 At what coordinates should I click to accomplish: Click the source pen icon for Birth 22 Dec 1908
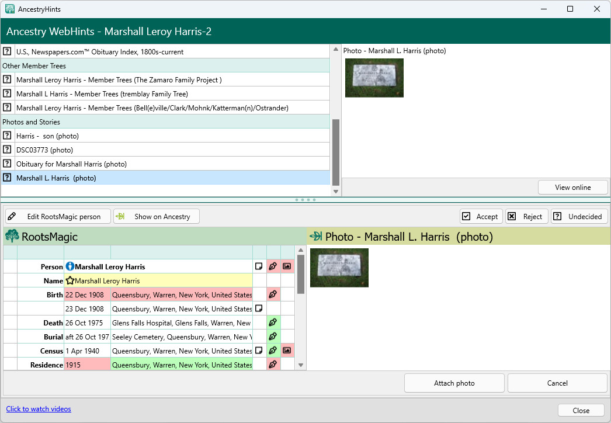[273, 294]
